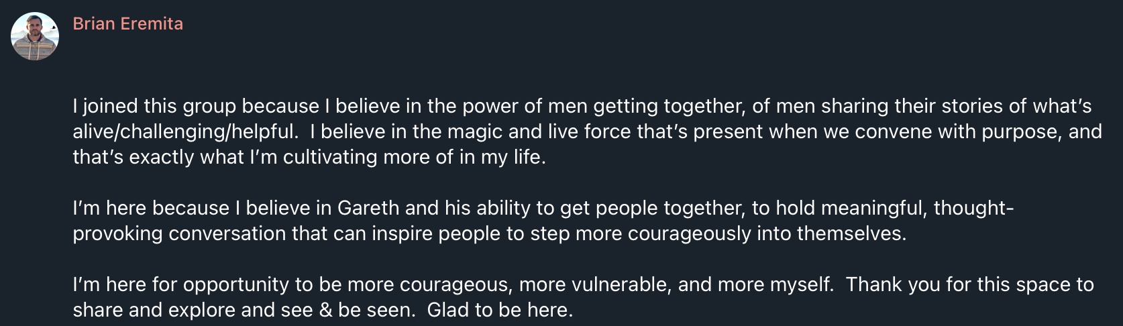Click the word "Gareth" in the message
The width and height of the screenshot is (1123, 326).
368,209
